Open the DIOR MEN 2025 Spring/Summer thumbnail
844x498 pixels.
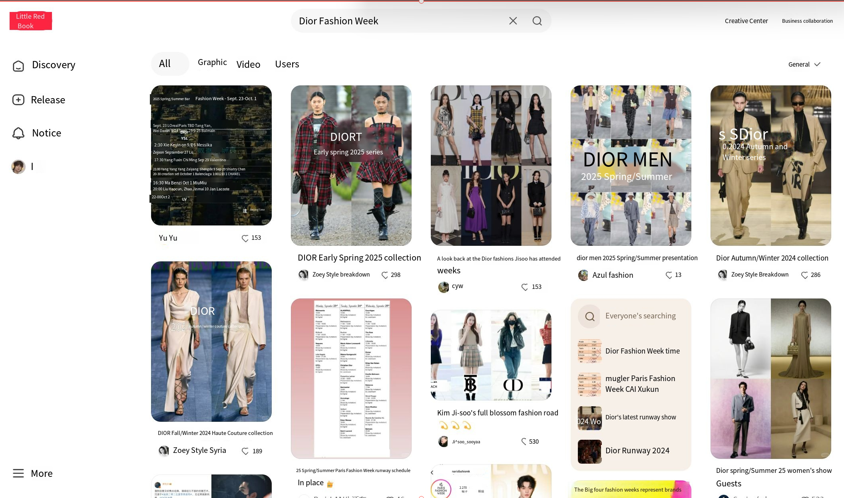point(631,166)
